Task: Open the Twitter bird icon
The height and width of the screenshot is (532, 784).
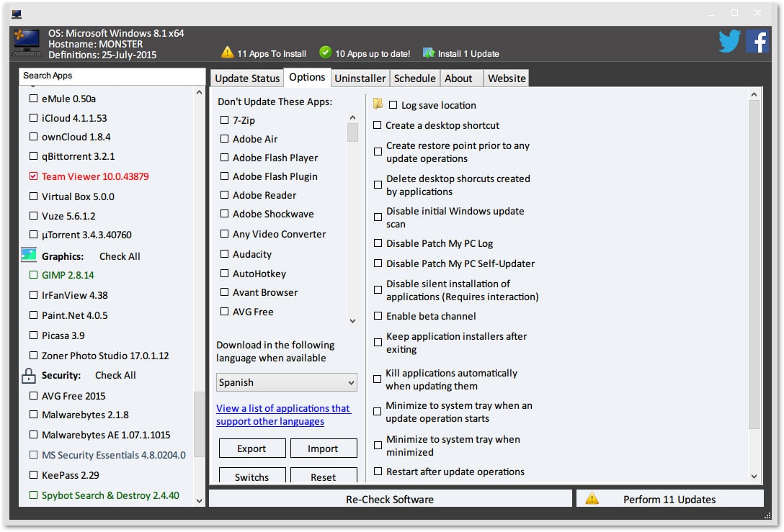Action: 729,41
